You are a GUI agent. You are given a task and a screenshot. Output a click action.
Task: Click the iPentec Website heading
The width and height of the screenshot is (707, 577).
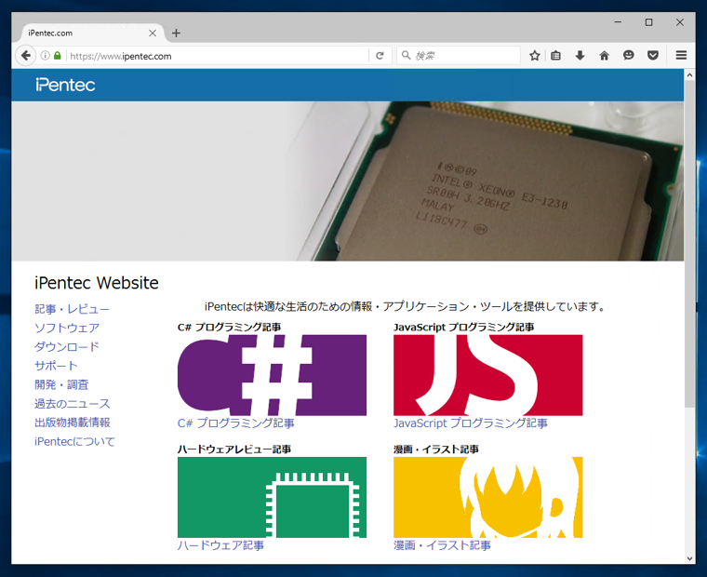coord(97,283)
